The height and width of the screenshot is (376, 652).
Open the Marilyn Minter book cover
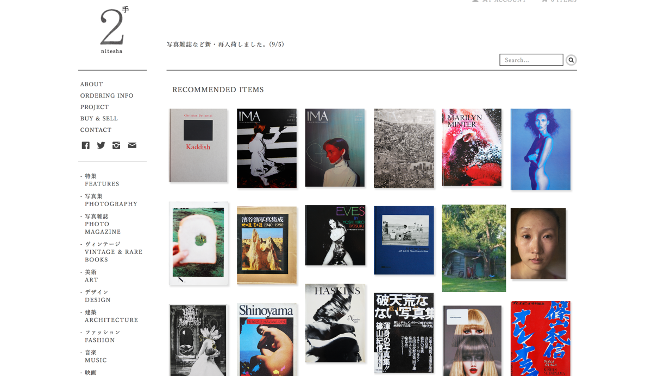pyautogui.click(x=472, y=148)
